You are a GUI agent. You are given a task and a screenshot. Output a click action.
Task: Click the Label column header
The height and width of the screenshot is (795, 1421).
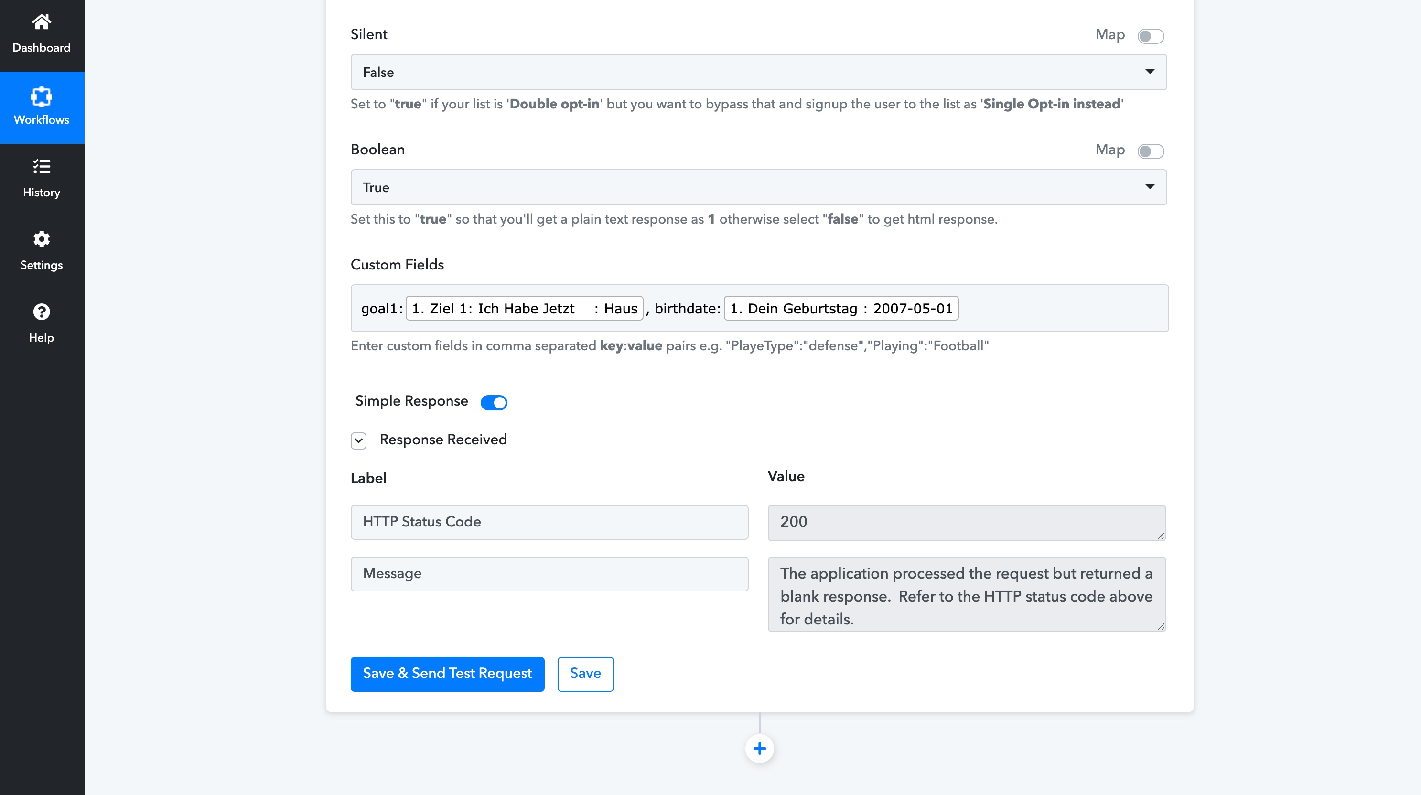tap(368, 478)
